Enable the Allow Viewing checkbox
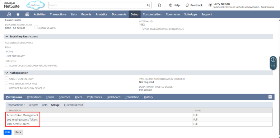This screenshot has width=280, height=138. click(36, 27)
